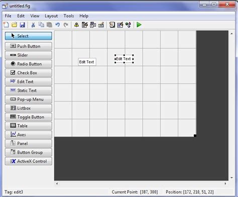Screen dimensions: 238x197
Task: Minimize the untitled.fig window
Action: (204, 5)
